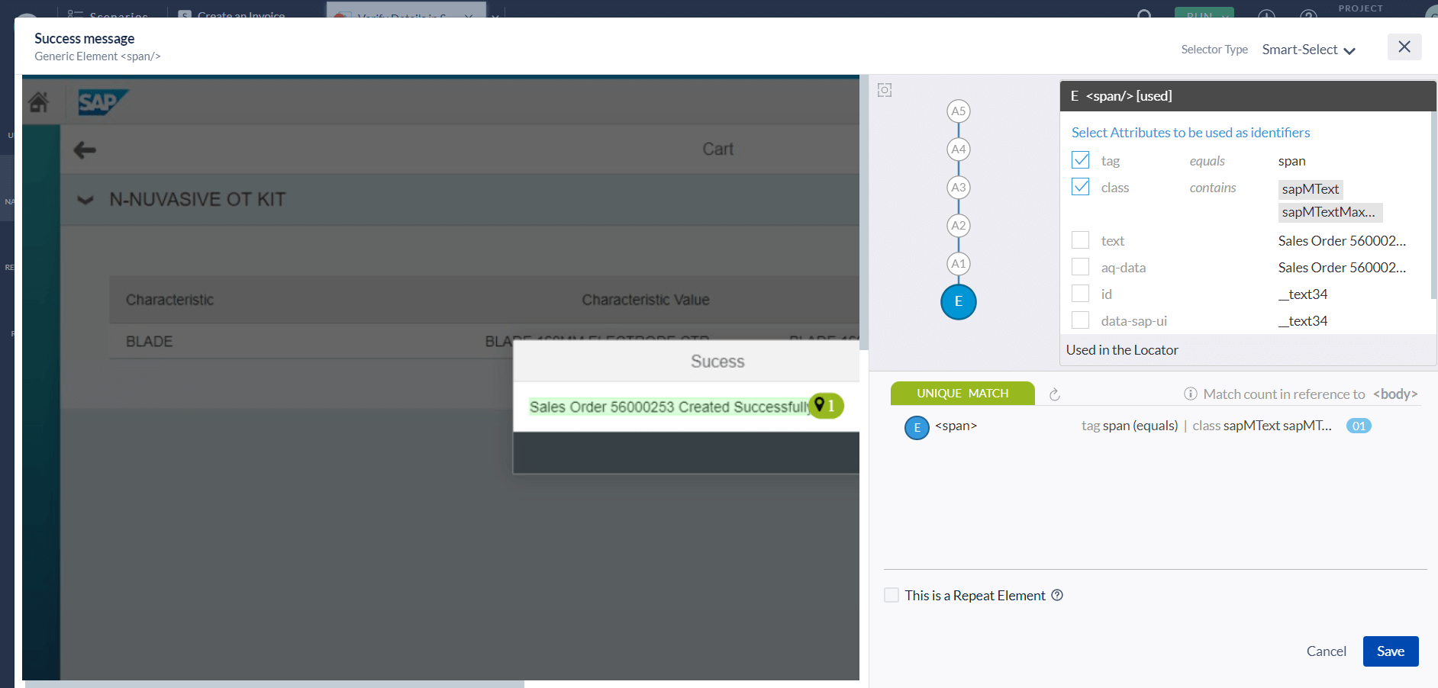
Task: Click the Used in the Locator label
Action: click(1122, 350)
